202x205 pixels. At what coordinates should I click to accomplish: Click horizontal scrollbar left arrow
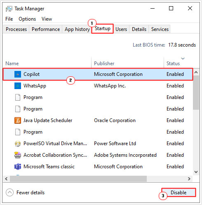[x=6, y=179]
